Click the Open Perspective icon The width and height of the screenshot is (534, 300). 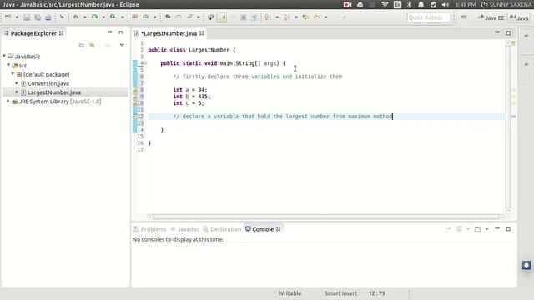[x=464, y=17]
